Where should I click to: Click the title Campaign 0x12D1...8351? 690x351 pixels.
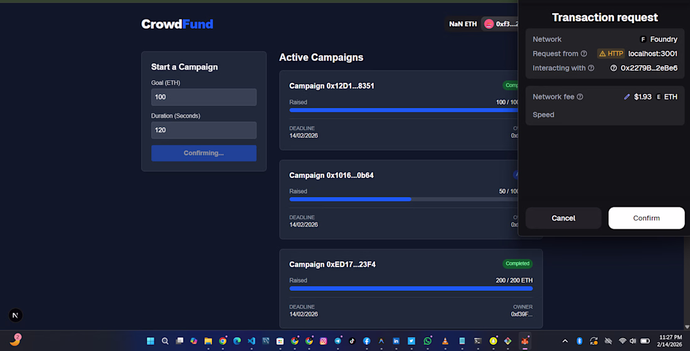(x=332, y=86)
